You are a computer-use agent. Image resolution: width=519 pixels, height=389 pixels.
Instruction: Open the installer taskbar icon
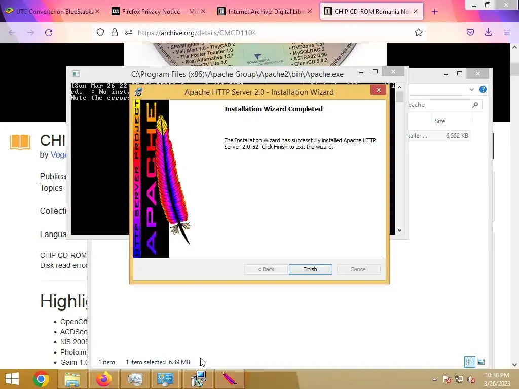[198, 379]
